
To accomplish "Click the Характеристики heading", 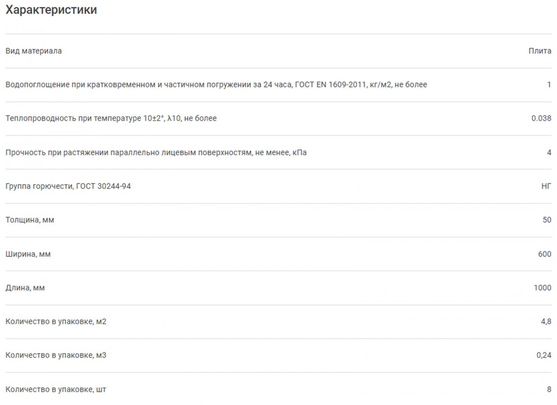I will [x=51, y=10].
